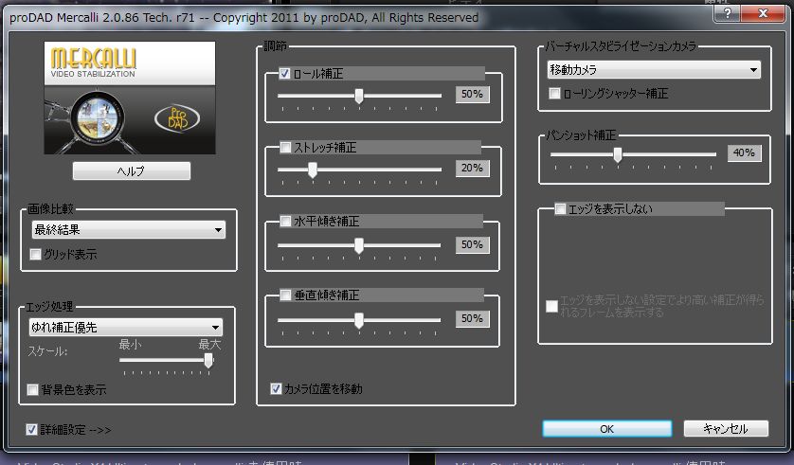This screenshot has width=794, height=465.
Task: Toggle the カメラ位置を移動 checkbox
Action: [276, 388]
